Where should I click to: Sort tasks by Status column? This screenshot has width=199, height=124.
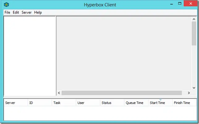[112, 103]
